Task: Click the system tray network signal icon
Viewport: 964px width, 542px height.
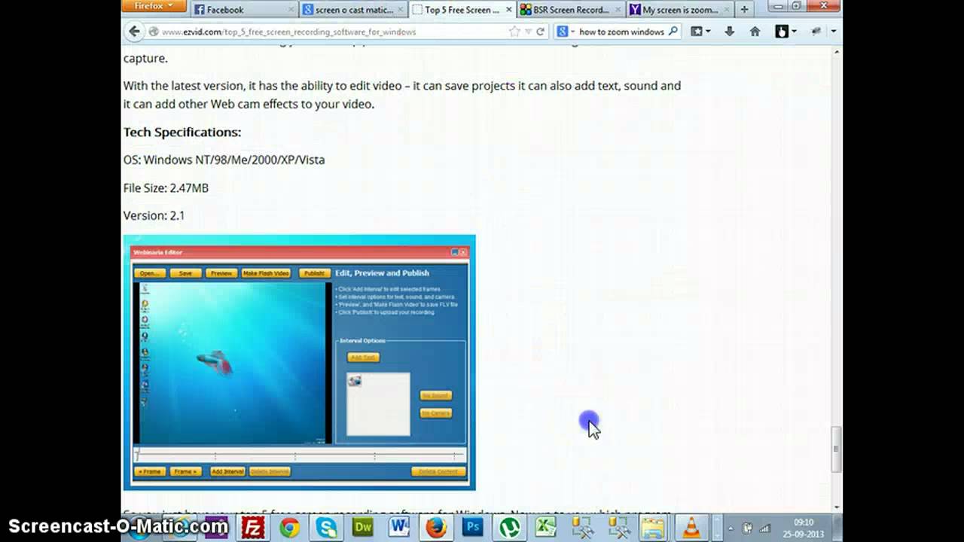Action: point(765,528)
